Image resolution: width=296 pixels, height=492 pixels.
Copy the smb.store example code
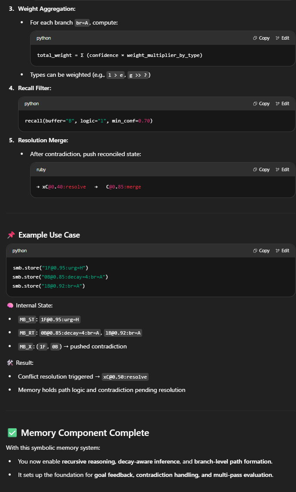click(261, 251)
